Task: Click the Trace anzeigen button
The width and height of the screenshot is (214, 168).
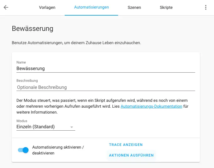Action: 126,145
